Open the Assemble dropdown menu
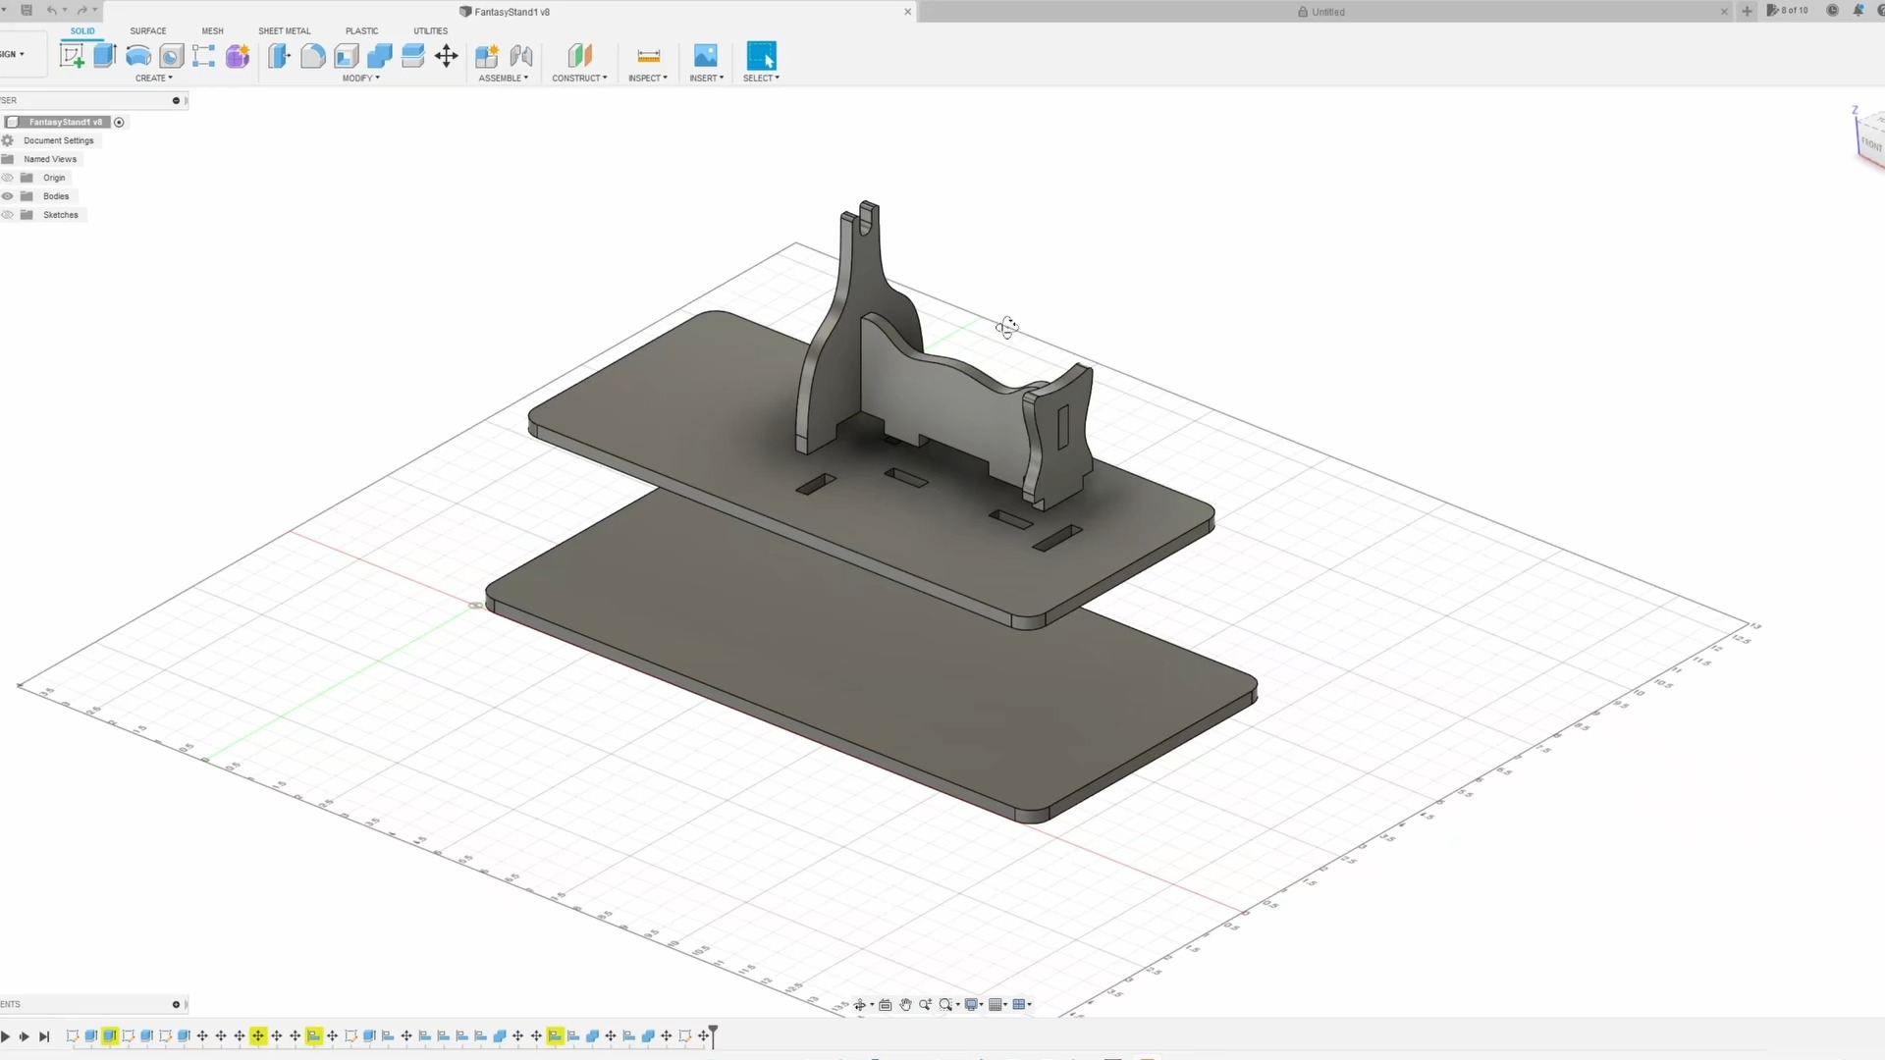Image resolution: width=1885 pixels, height=1060 pixels. [x=504, y=79]
